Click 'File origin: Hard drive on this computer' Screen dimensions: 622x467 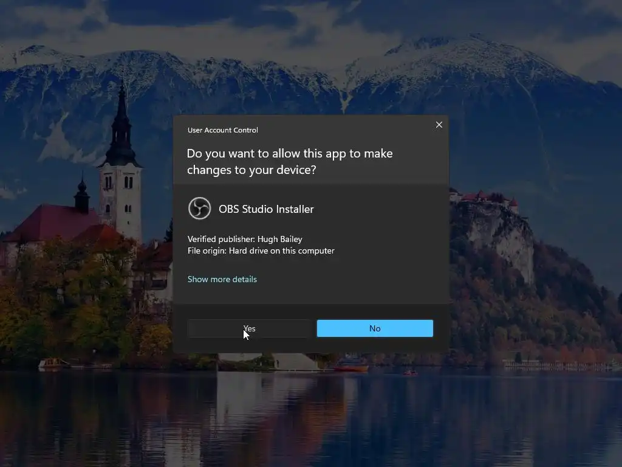pyautogui.click(x=261, y=251)
